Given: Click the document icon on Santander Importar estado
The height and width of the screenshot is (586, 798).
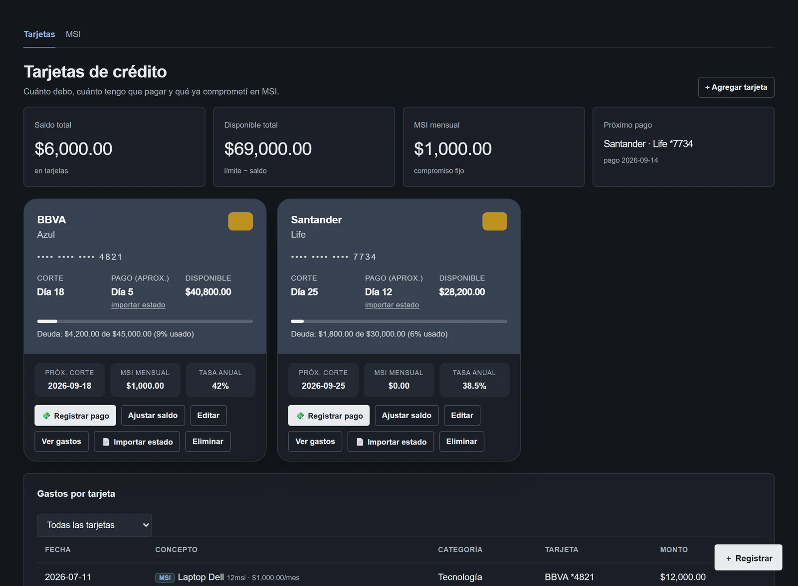Looking at the screenshot, I should (360, 442).
